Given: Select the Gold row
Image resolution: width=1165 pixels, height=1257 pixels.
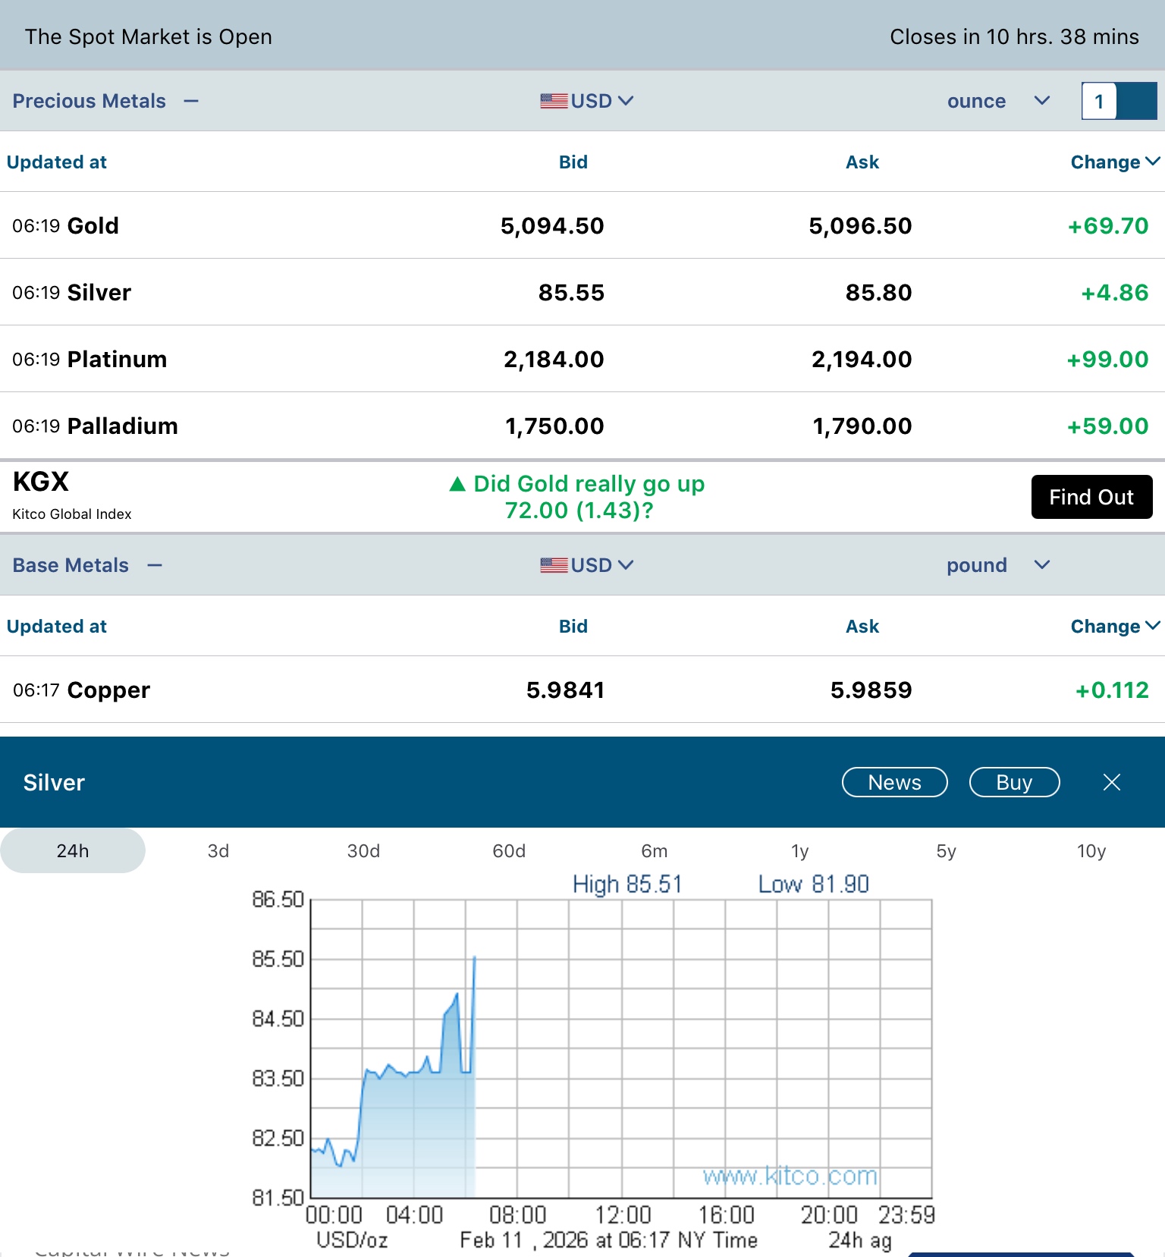Looking at the screenshot, I should coord(582,225).
